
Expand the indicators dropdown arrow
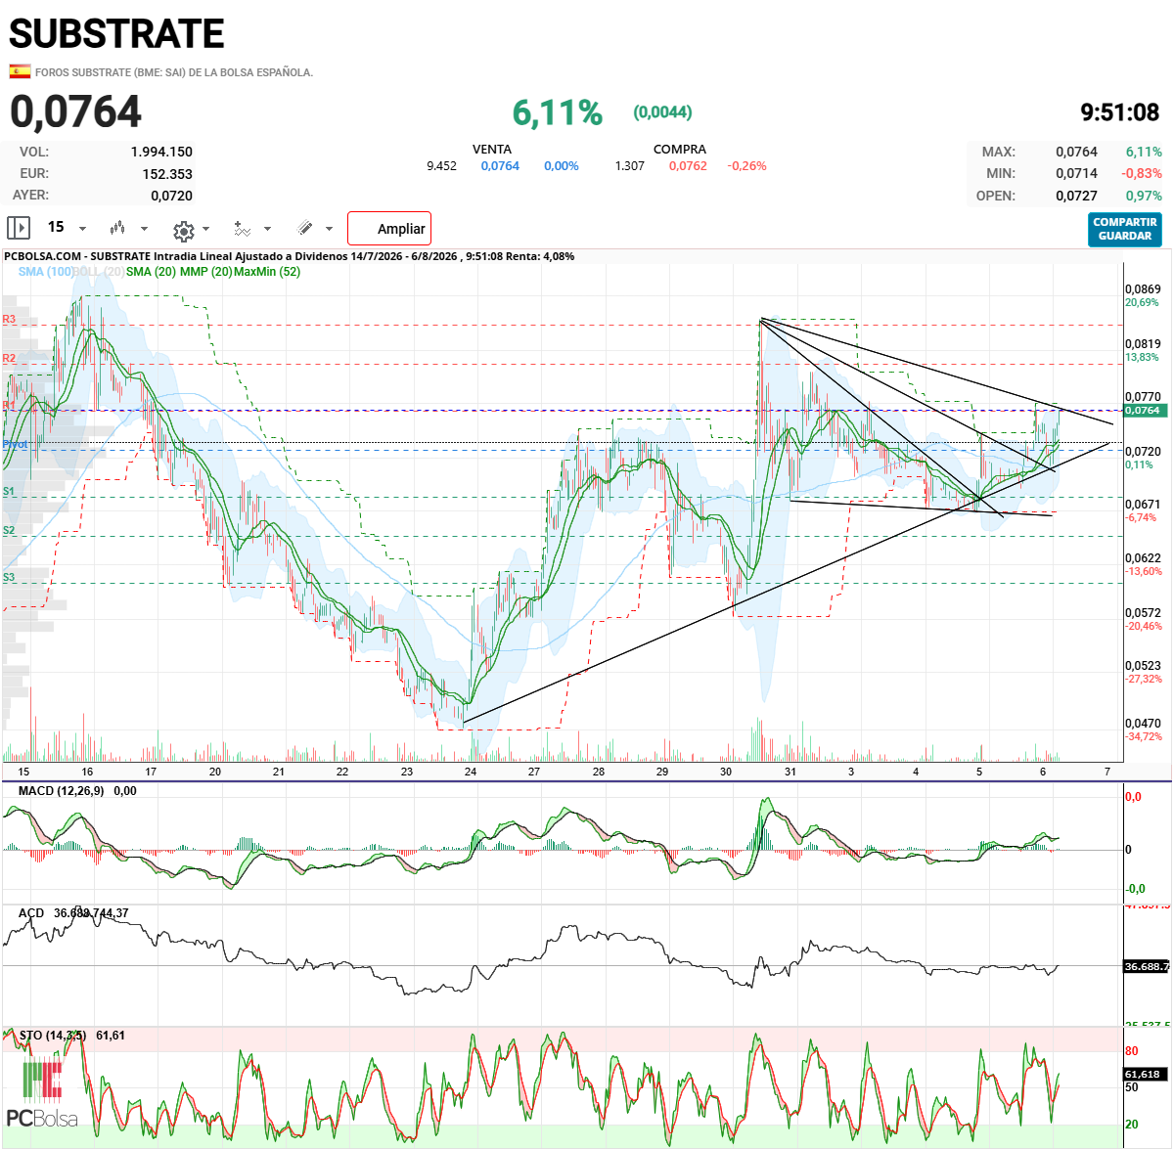click(x=267, y=229)
